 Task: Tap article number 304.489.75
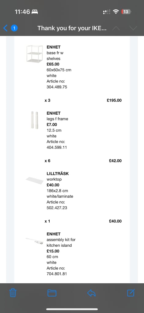click(57, 87)
